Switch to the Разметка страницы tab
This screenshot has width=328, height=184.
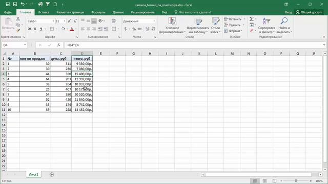pyautogui.click(x=70, y=12)
